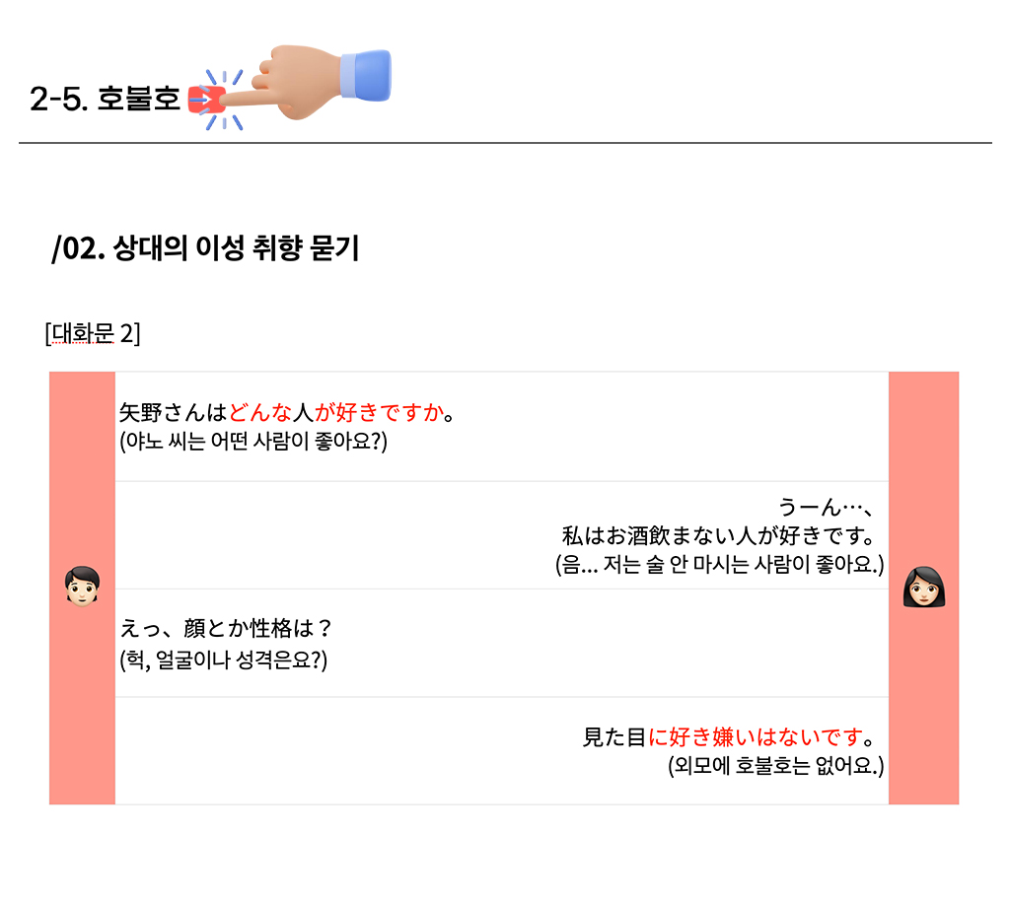Image resolution: width=1010 pixels, height=903 pixels.
Task: Click the translation "(헉, 얼굴이나 성격은요?)"
Action: [x=223, y=659]
